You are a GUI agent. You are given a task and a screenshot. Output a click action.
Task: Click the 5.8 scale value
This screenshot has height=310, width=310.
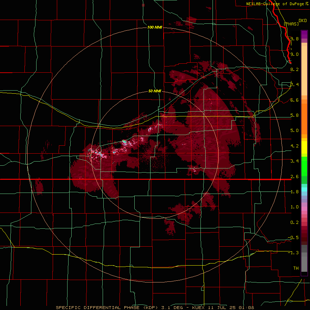[x=294, y=115]
